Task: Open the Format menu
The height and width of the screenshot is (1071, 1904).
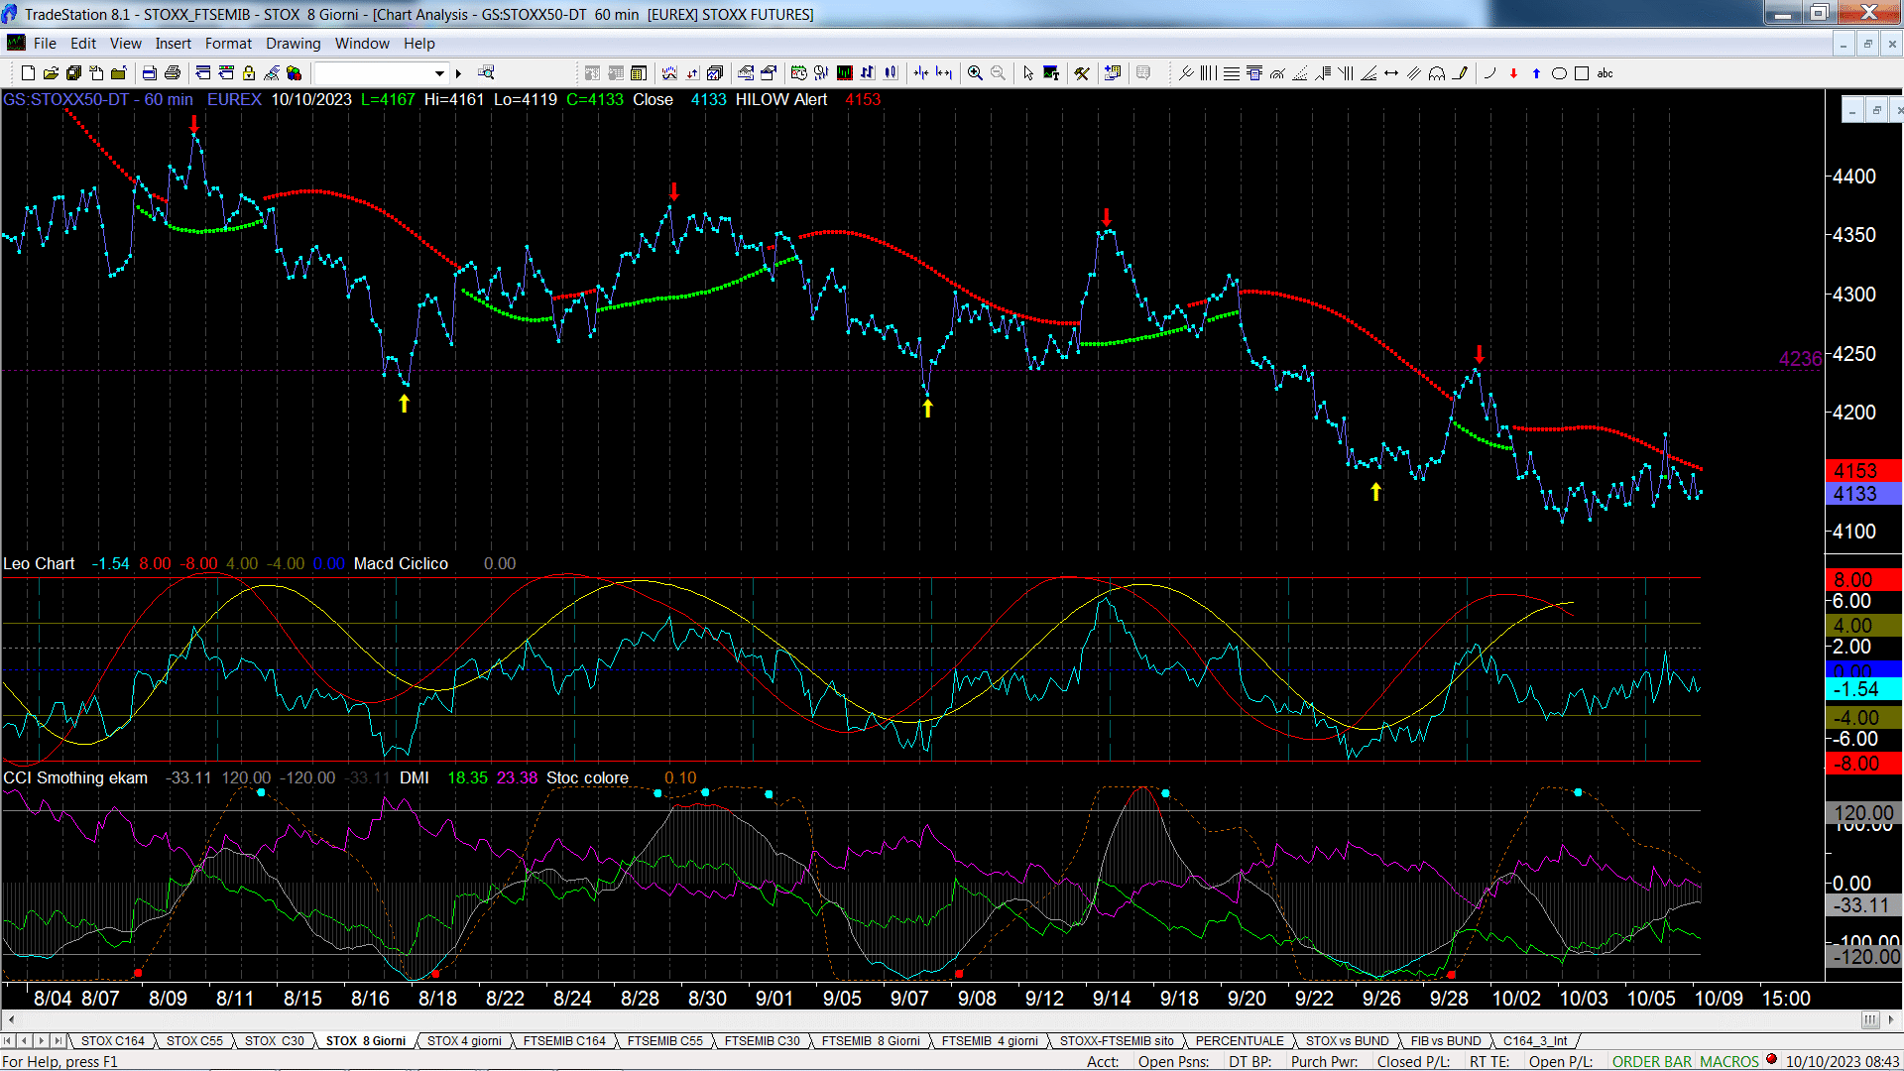Action: (228, 44)
